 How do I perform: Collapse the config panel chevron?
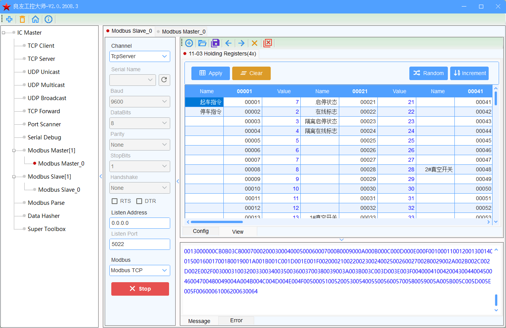tap(178, 182)
